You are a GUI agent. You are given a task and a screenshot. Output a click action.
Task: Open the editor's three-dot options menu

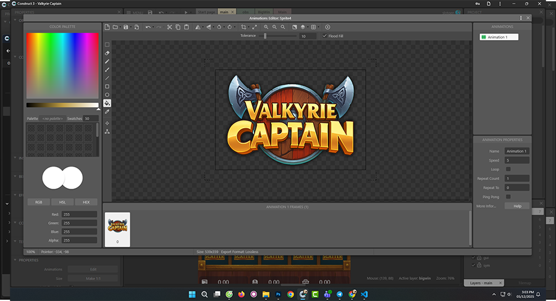pos(521,19)
